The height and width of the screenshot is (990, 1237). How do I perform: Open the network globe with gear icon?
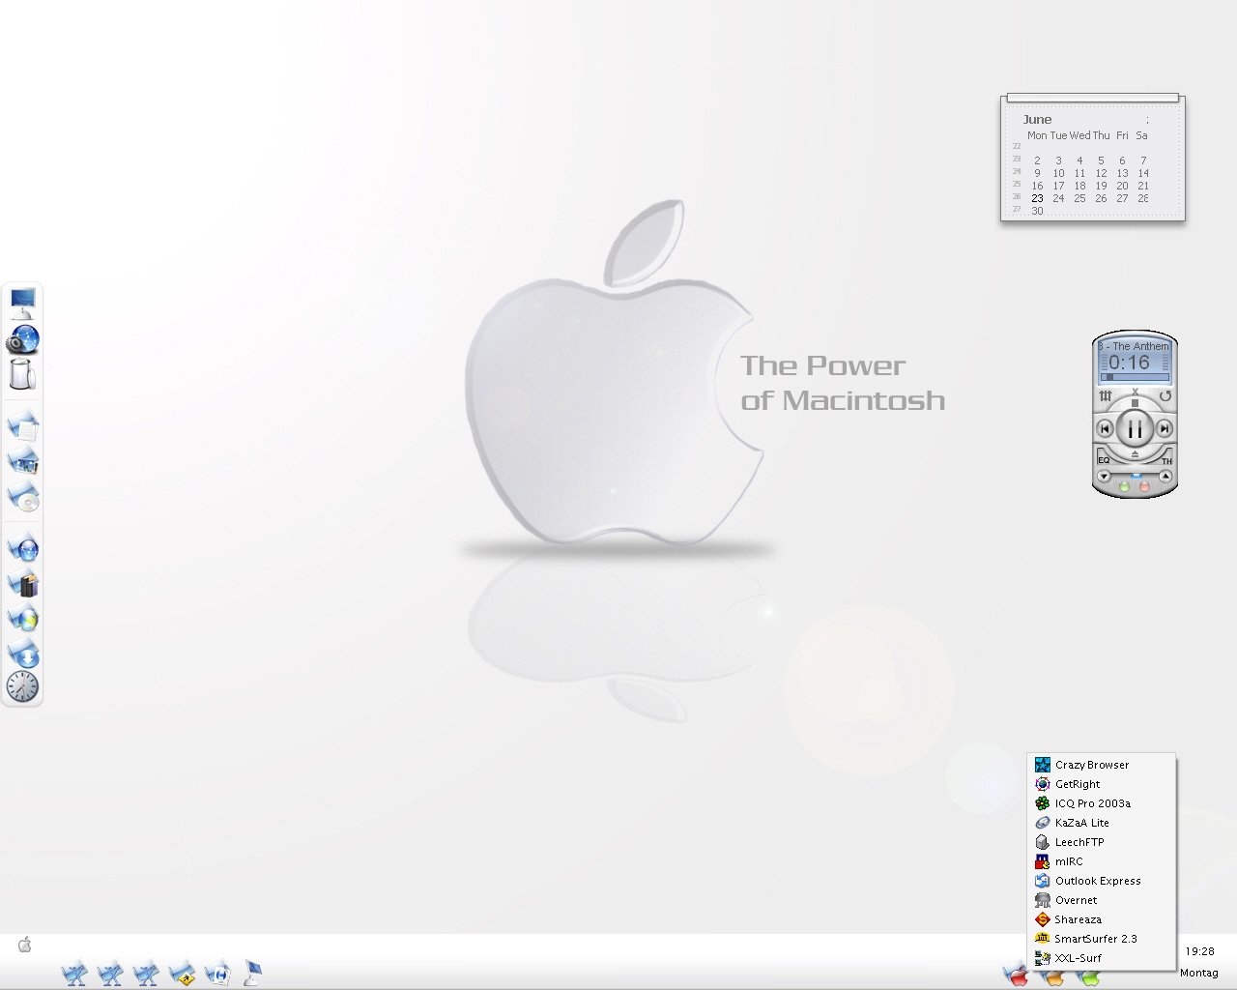coord(22,339)
